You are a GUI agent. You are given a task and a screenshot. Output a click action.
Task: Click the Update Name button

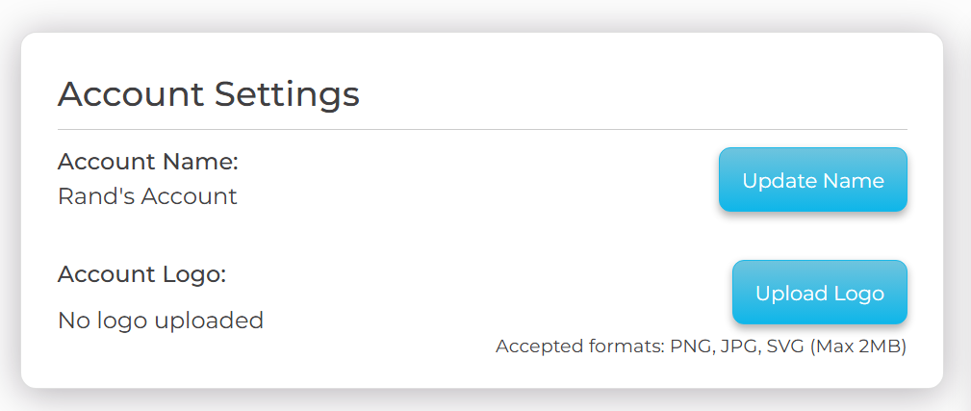tap(812, 180)
